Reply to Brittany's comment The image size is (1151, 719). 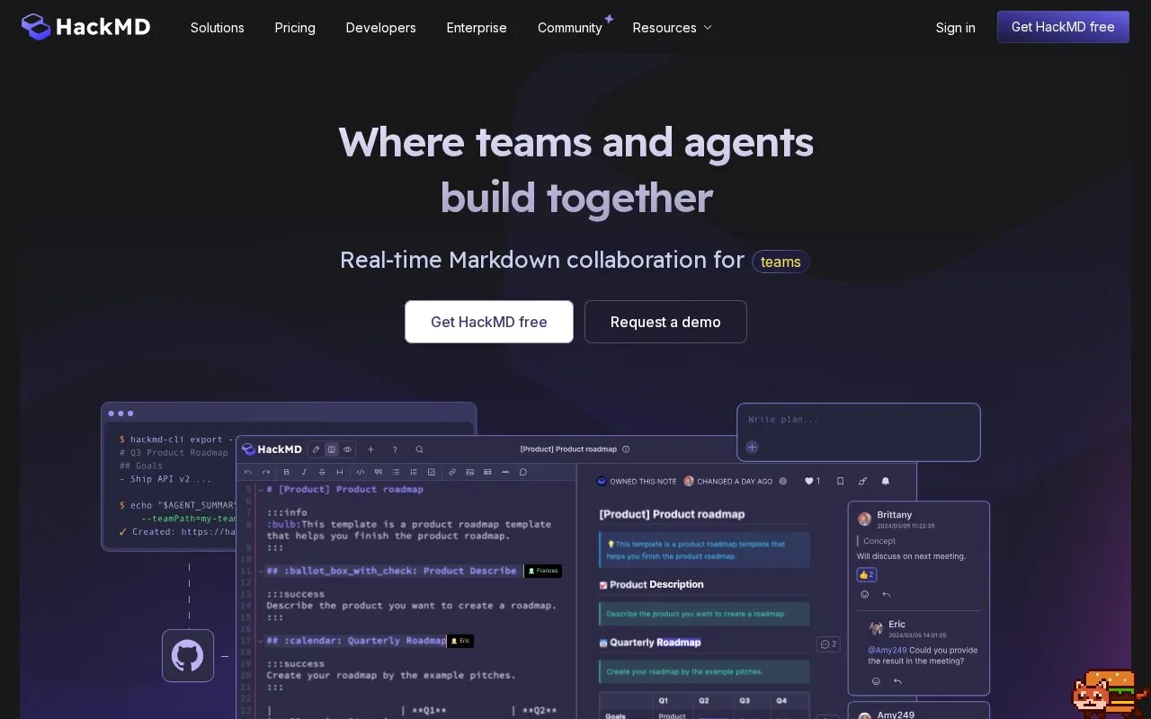coord(886,594)
